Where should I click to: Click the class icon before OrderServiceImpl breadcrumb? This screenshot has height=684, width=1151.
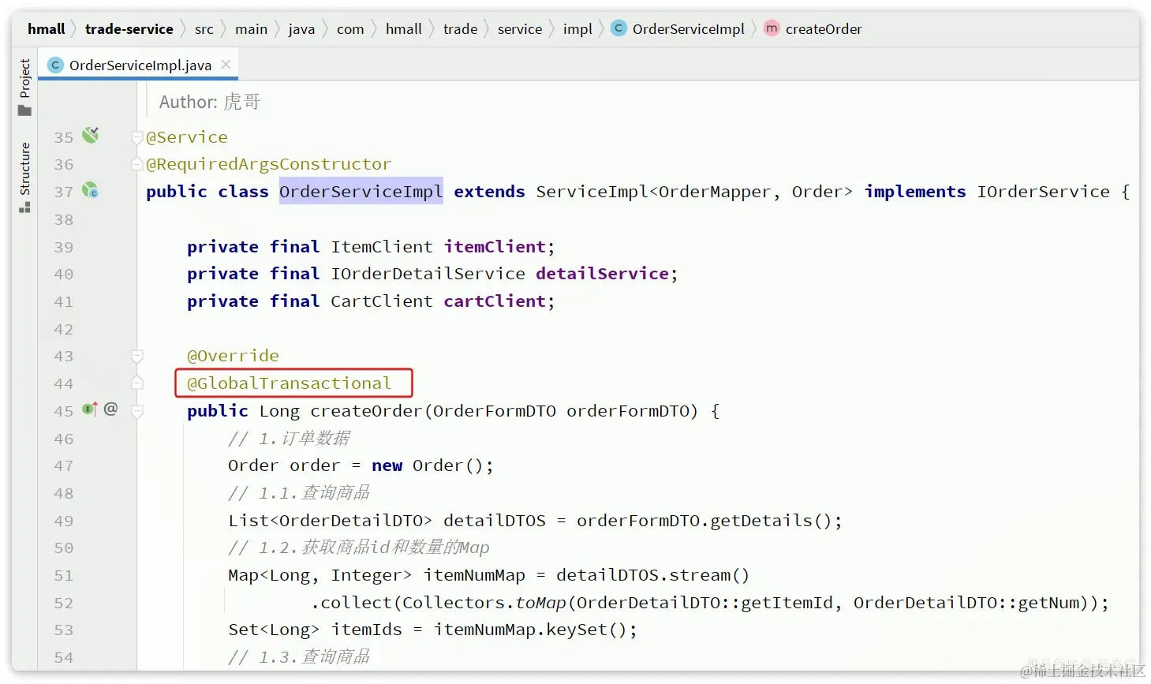click(x=618, y=28)
